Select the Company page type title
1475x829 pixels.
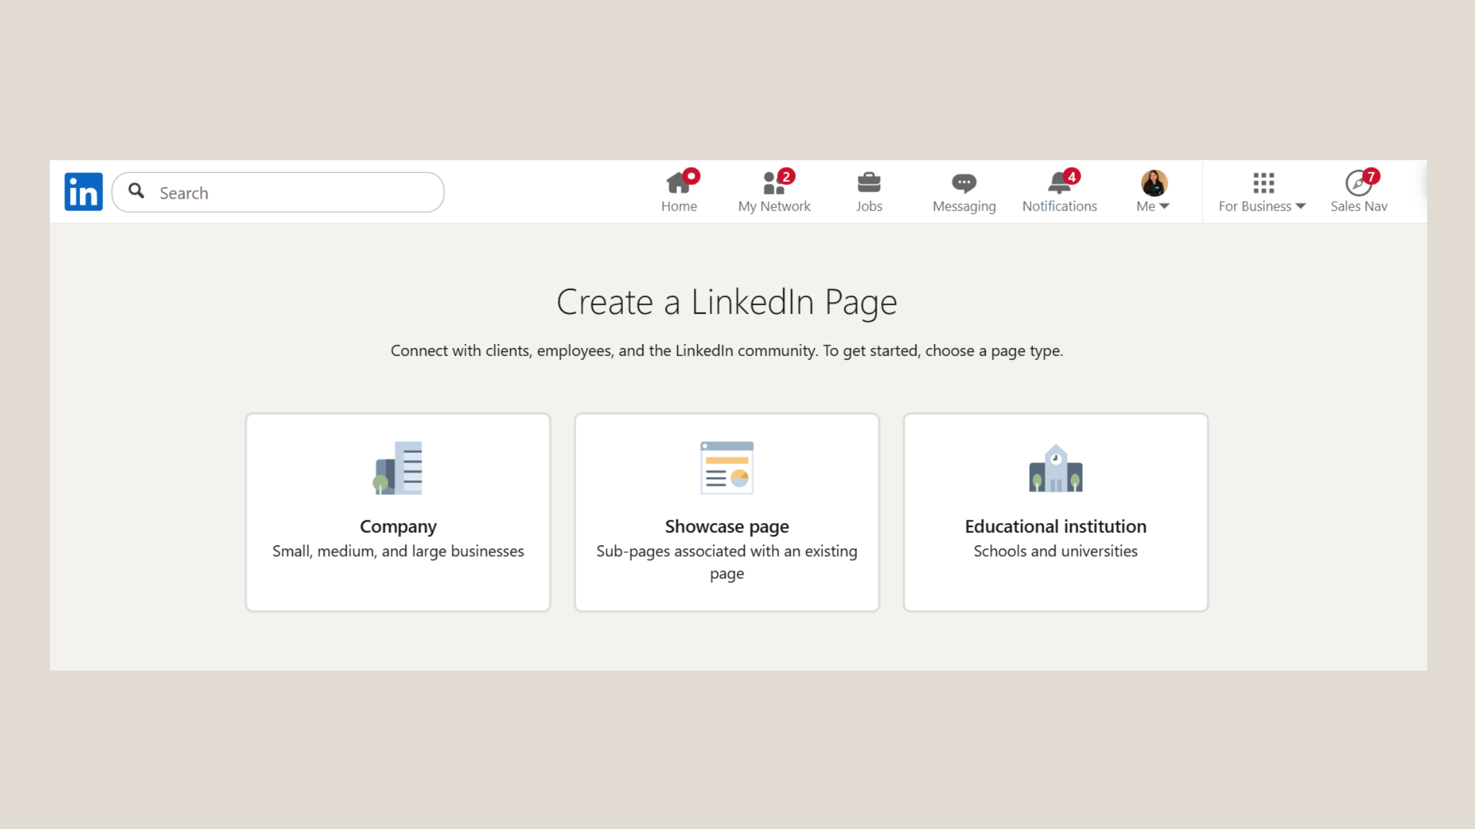[398, 526]
